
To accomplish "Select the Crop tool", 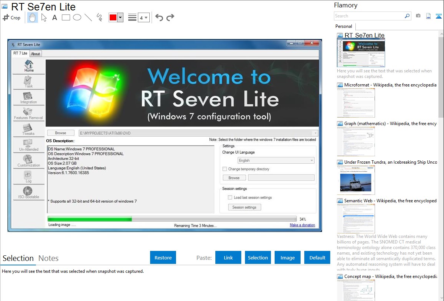I will pyautogui.click(x=11, y=17).
